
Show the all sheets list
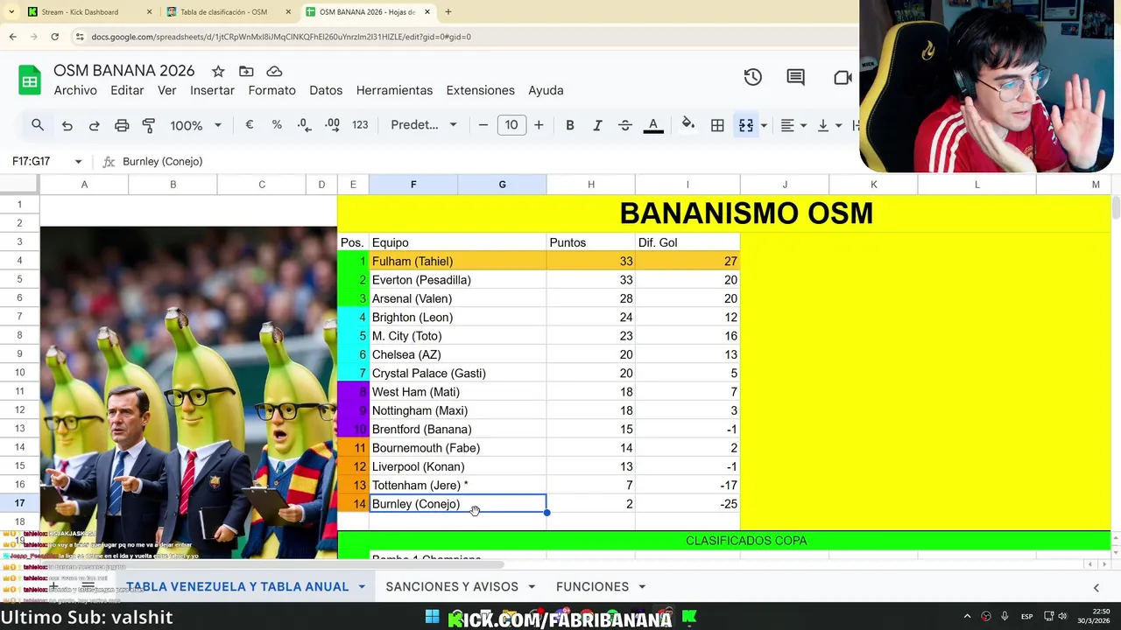pos(88,585)
